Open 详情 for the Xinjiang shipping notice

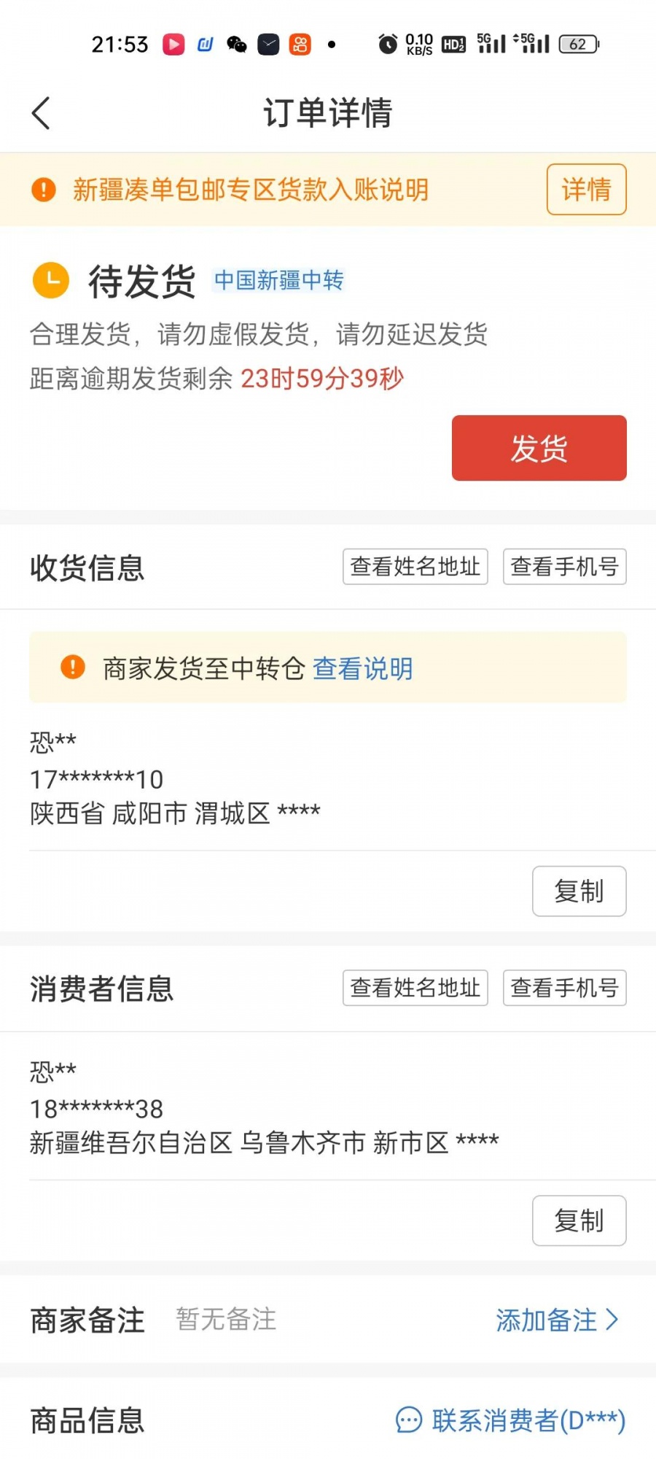[x=587, y=190]
